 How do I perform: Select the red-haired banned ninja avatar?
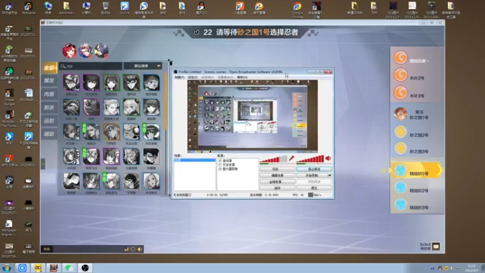point(69,51)
